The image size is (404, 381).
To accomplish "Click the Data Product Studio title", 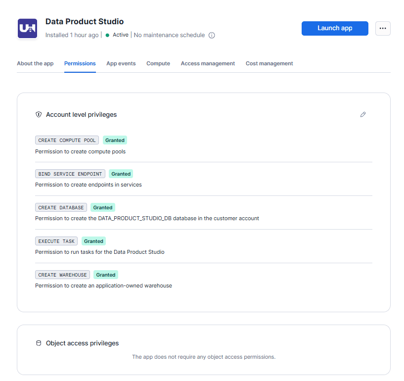I will 85,21.
